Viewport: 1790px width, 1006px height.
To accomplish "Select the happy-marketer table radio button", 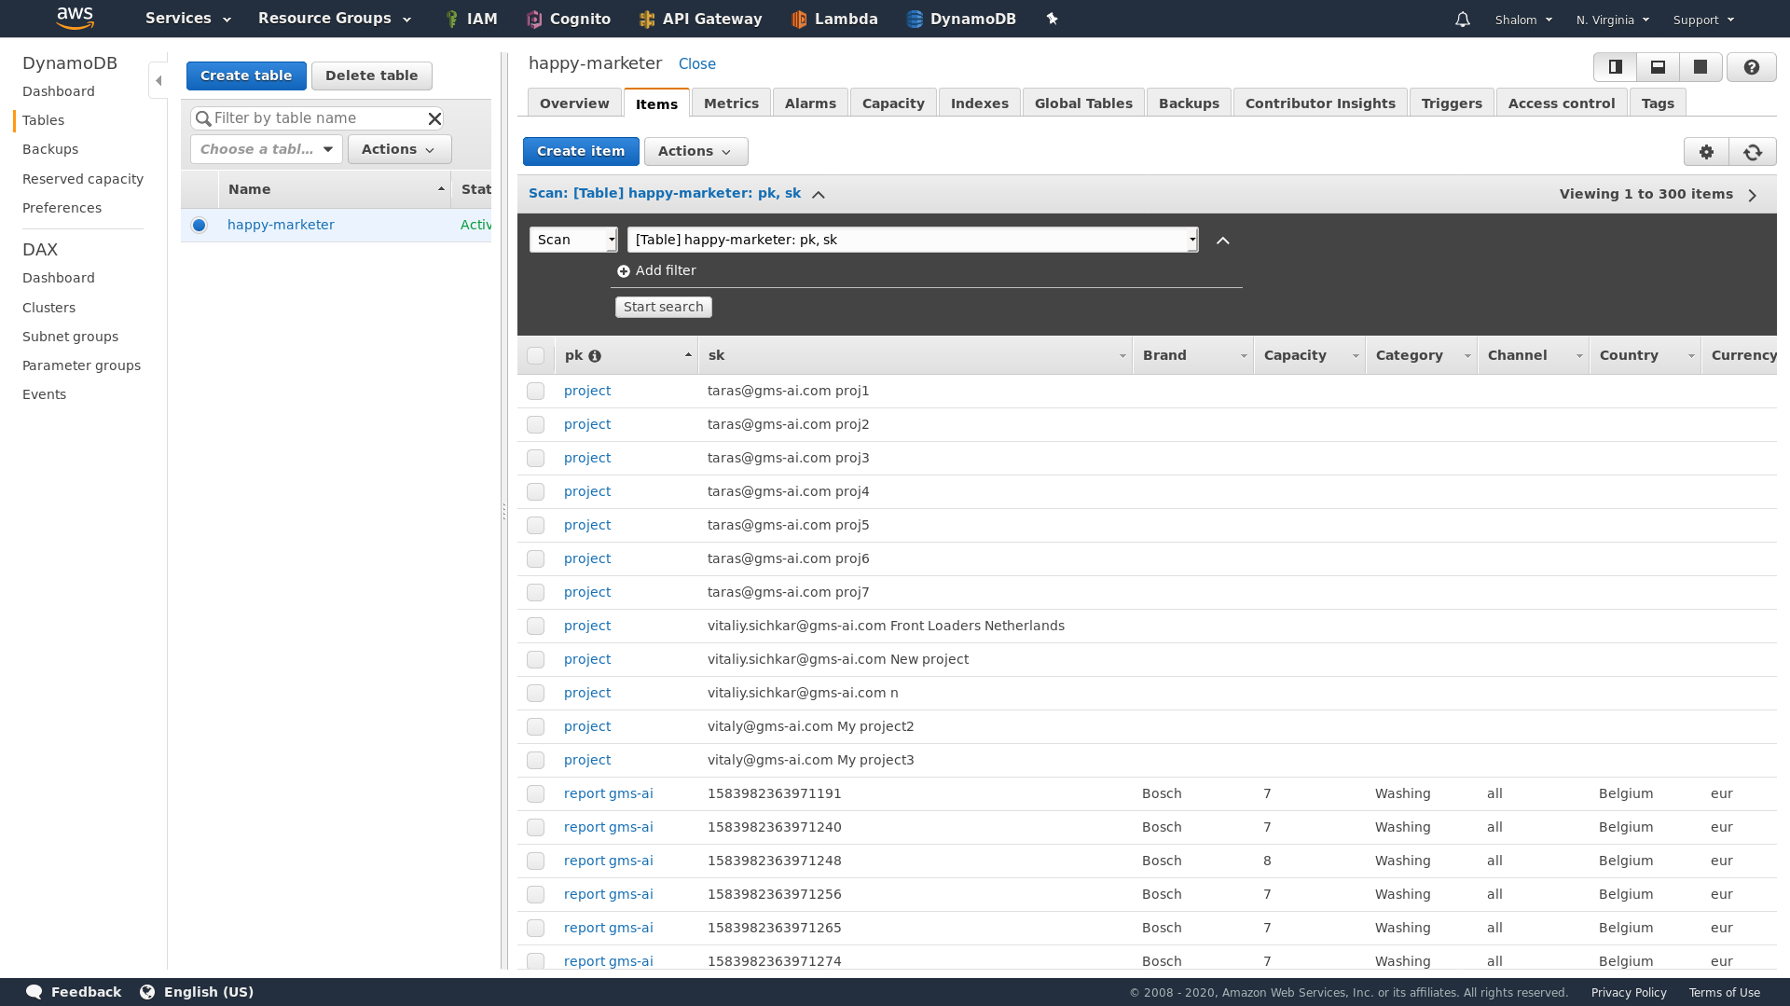I will 199,225.
